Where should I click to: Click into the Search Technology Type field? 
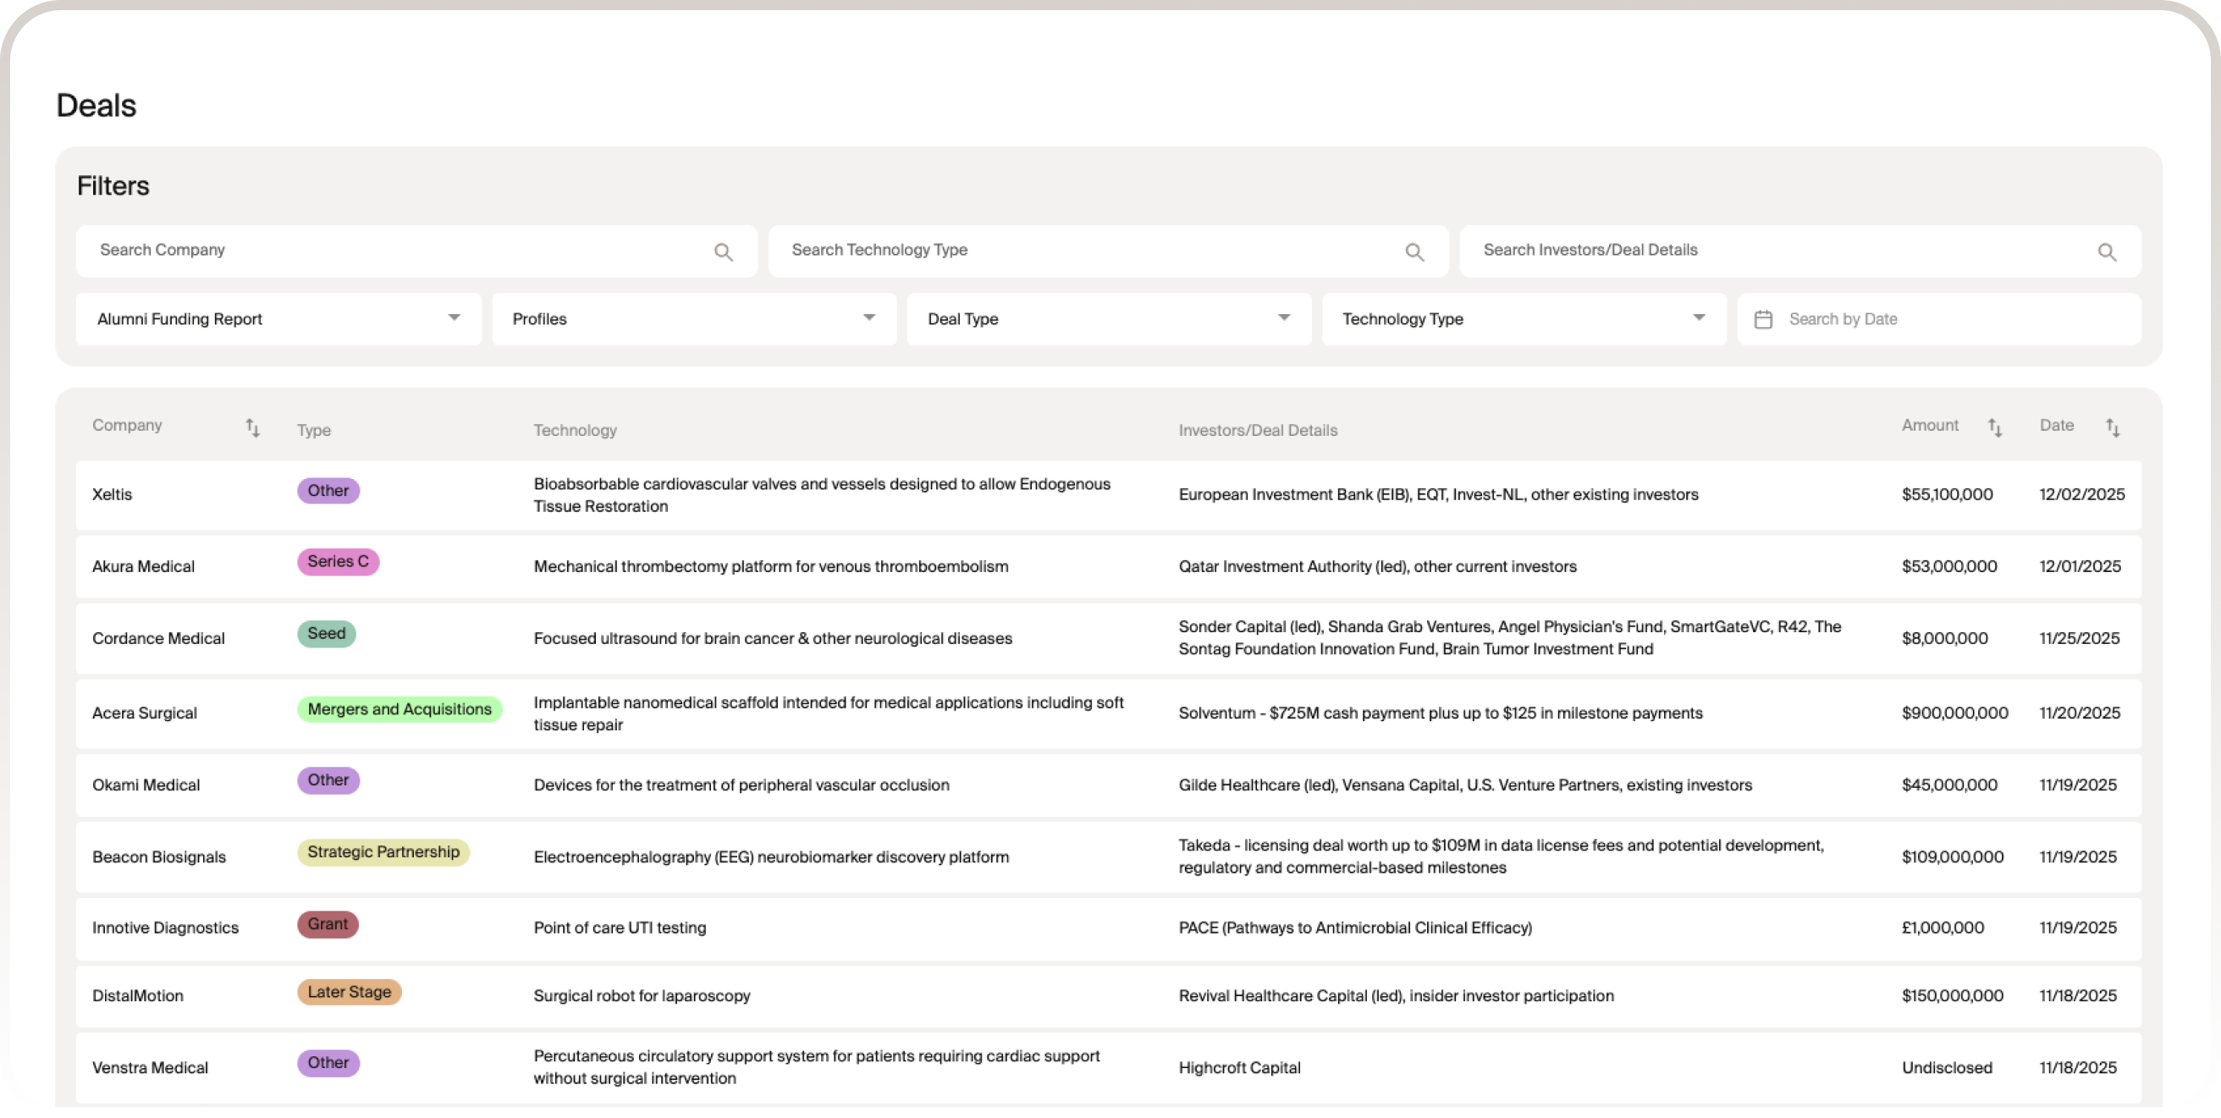pos(1086,250)
